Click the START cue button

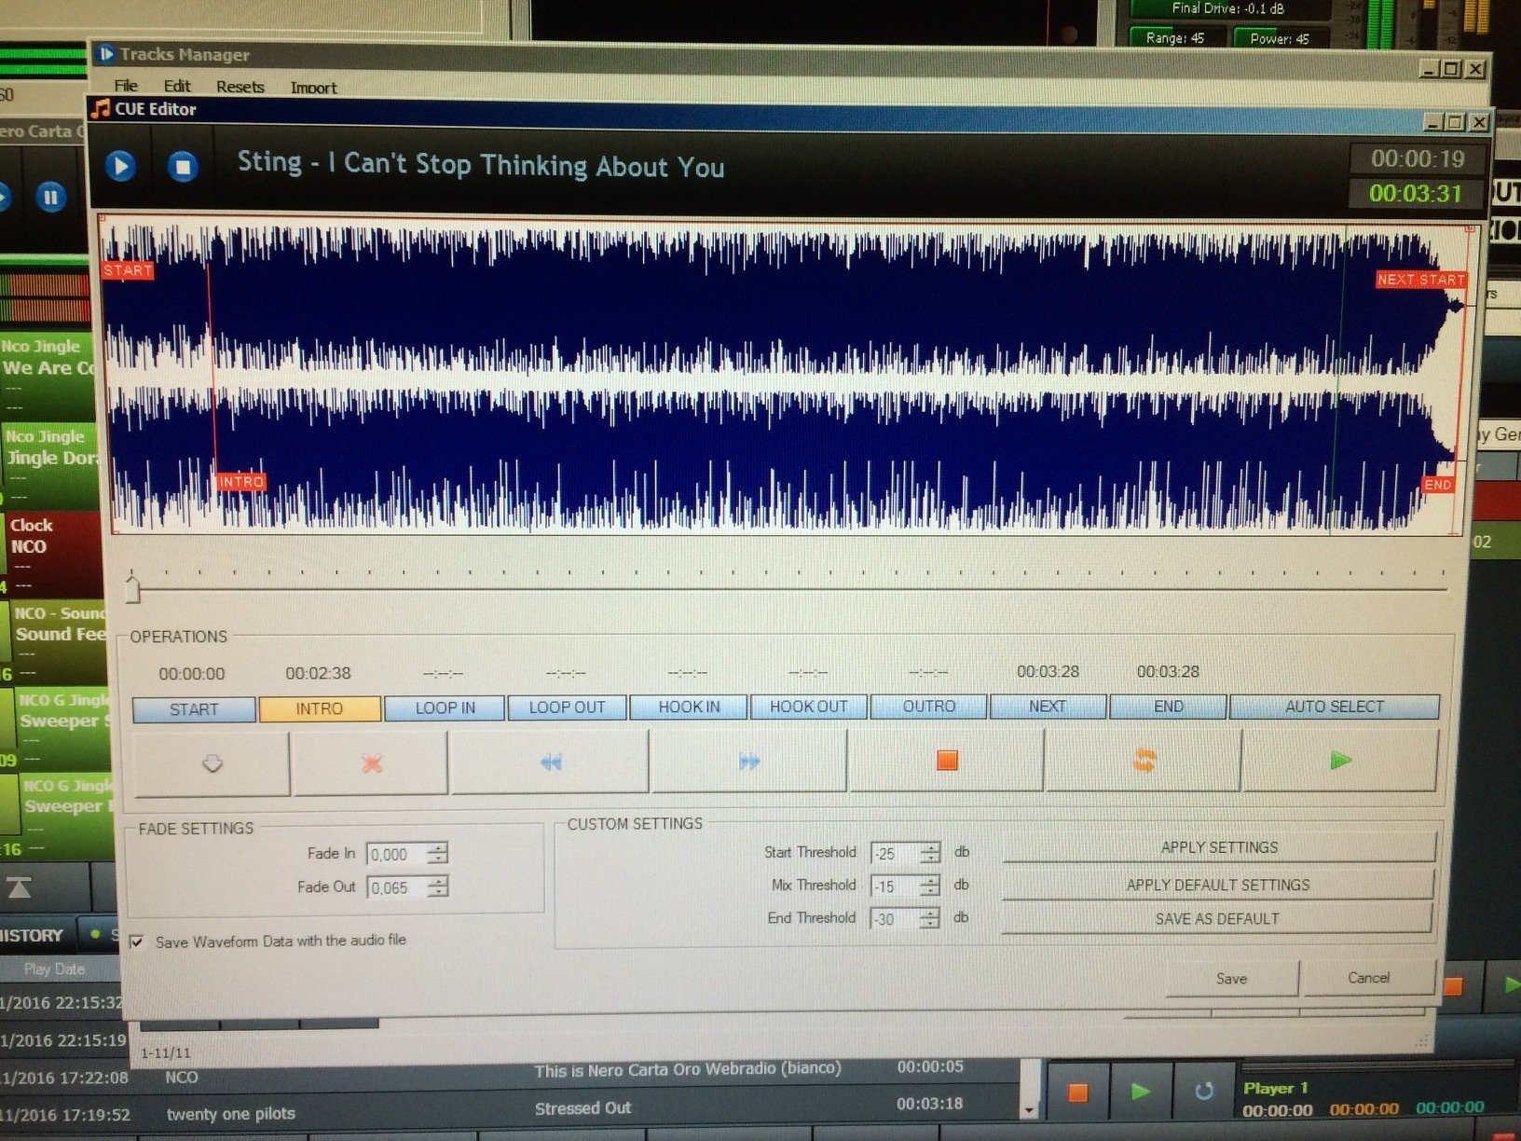194,709
